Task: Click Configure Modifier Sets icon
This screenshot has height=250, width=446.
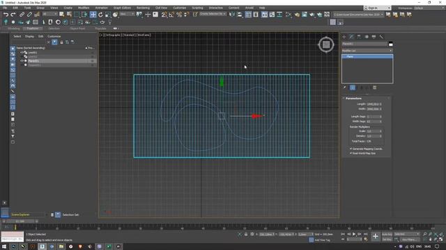Action: (375, 87)
